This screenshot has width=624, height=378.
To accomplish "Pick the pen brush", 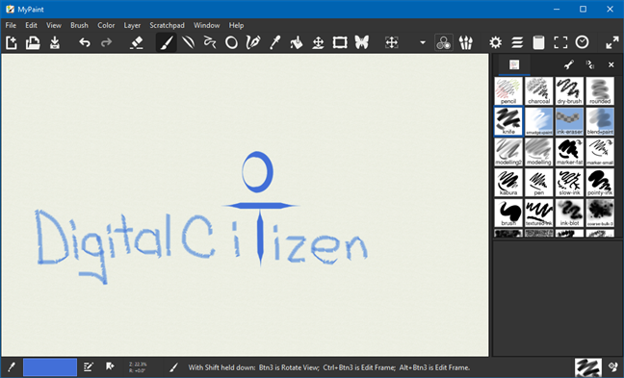I will pos(539,183).
